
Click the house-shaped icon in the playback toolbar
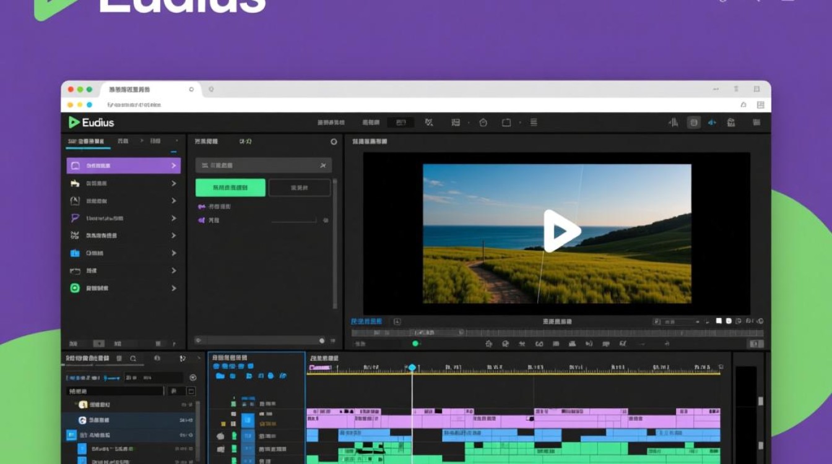(x=489, y=343)
